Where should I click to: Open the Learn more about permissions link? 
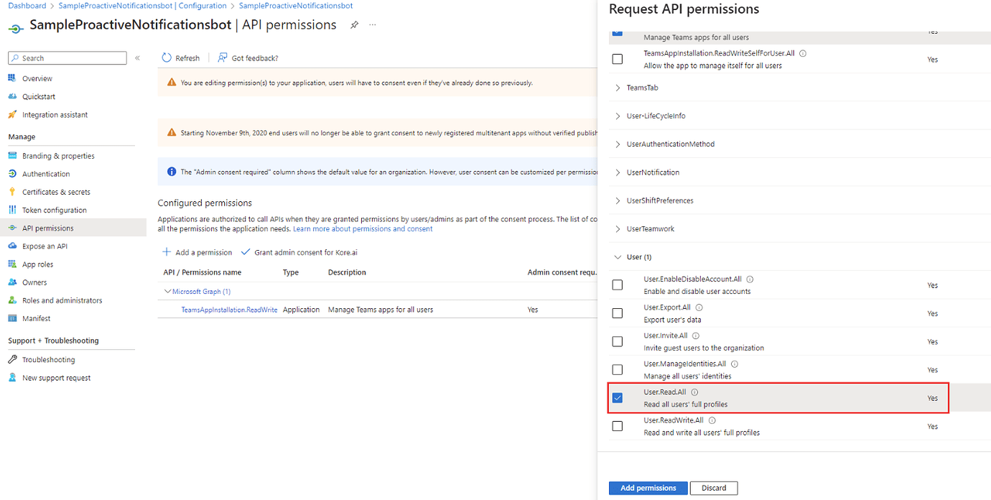363,228
